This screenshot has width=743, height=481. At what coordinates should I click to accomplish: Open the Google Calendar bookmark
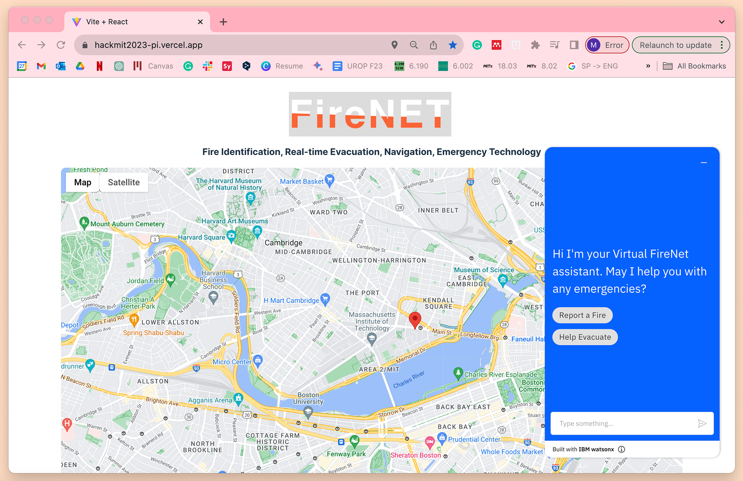point(22,66)
